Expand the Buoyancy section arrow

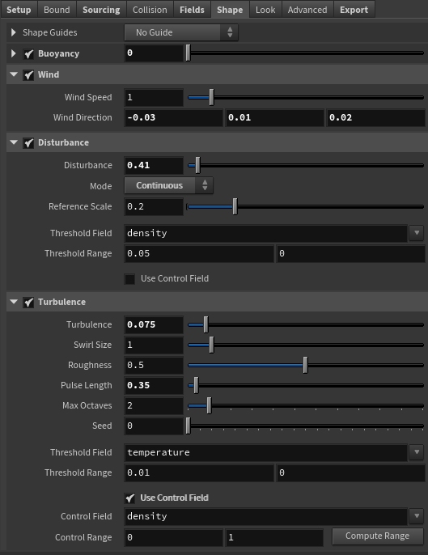(14, 53)
